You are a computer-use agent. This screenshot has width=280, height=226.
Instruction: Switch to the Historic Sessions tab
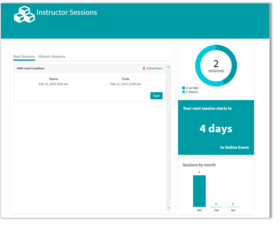click(x=52, y=57)
